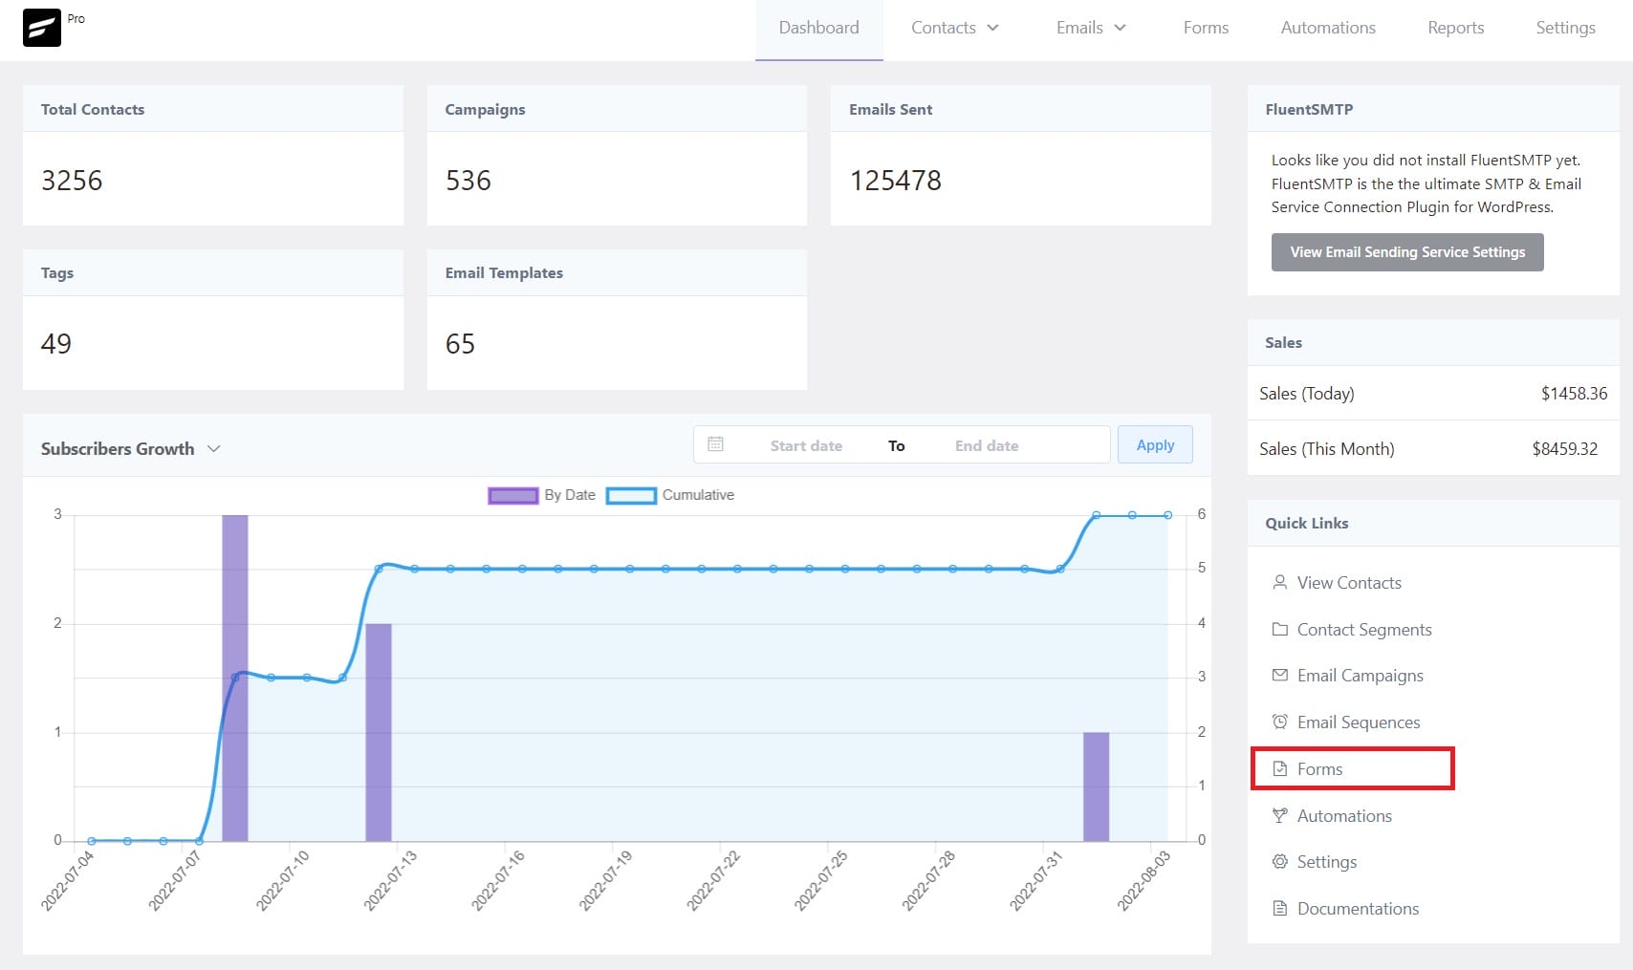
Task: Click the FluentCRM logo icon
Action: tap(42, 28)
